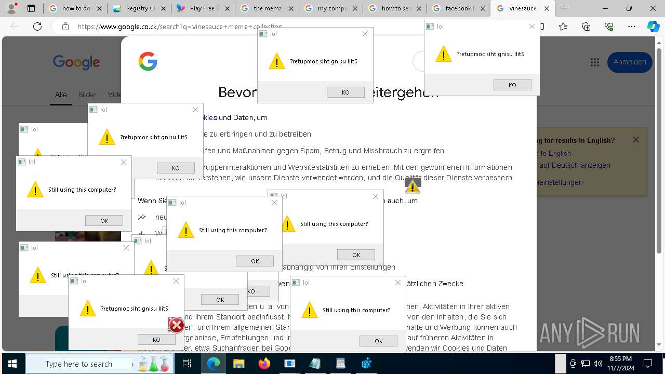Open the Windows Start menu
Image resolution: width=665 pixels, height=374 pixels.
point(11,364)
